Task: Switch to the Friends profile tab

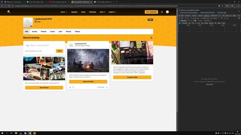Action: (44, 31)
